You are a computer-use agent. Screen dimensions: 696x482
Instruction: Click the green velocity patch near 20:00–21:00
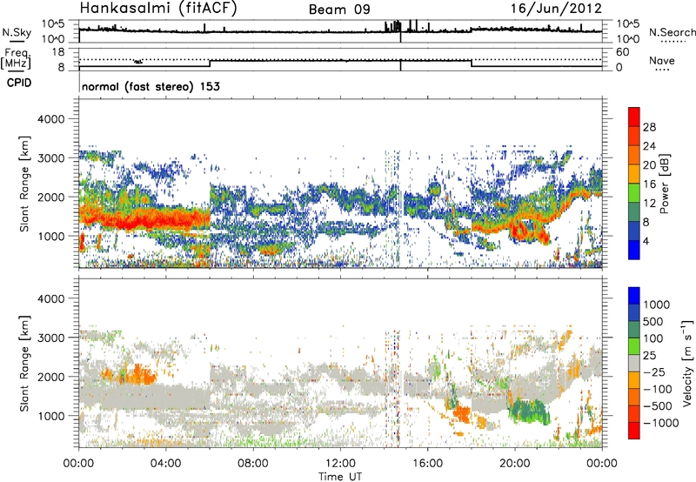pyautogui.click(x=528, y=412)
